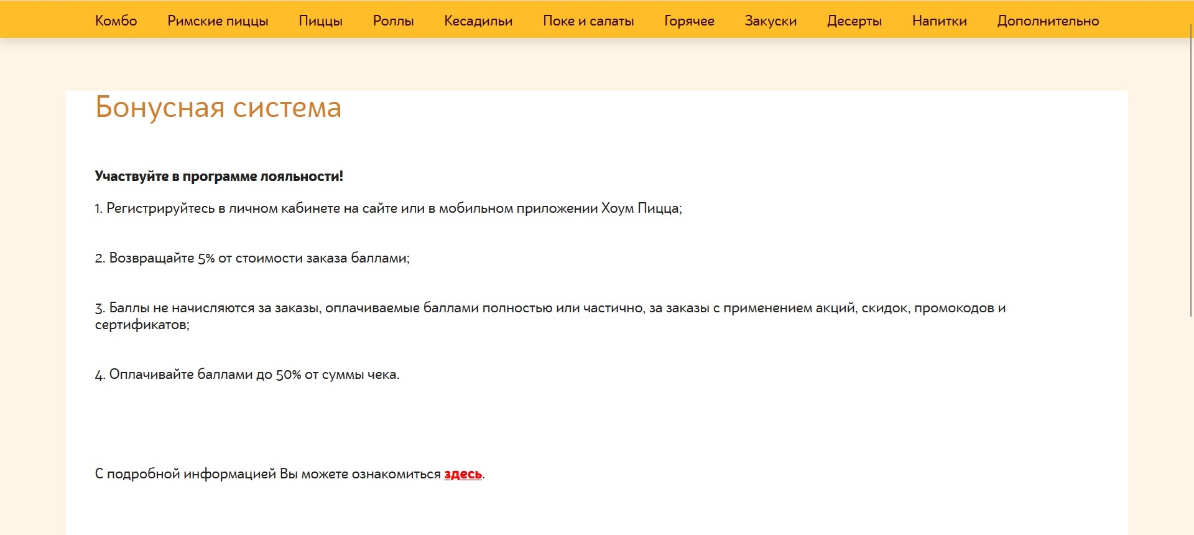Select the Роллы menu item
Screen dimensions: 1194x535
click(x=393, y=21)
